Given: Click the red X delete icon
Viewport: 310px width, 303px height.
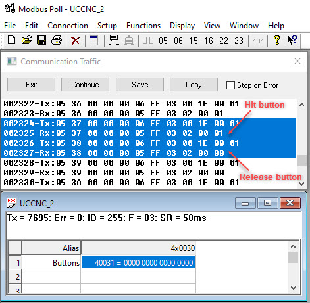Looking at the screenshot, I should (76, 41).
